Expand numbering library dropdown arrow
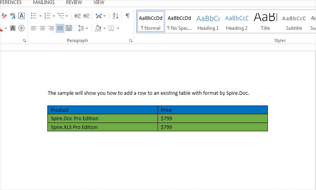Screen dimensions: 316x190 coord(54,16)
